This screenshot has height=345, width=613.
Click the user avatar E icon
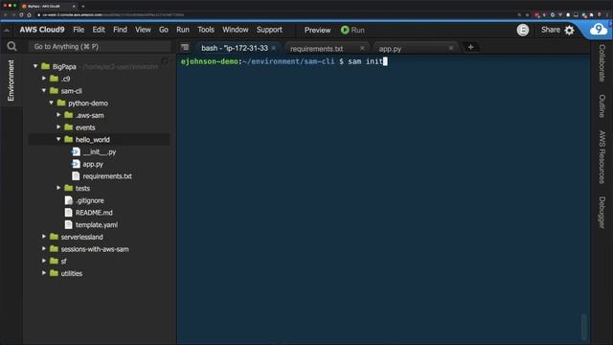pos(523,30)
